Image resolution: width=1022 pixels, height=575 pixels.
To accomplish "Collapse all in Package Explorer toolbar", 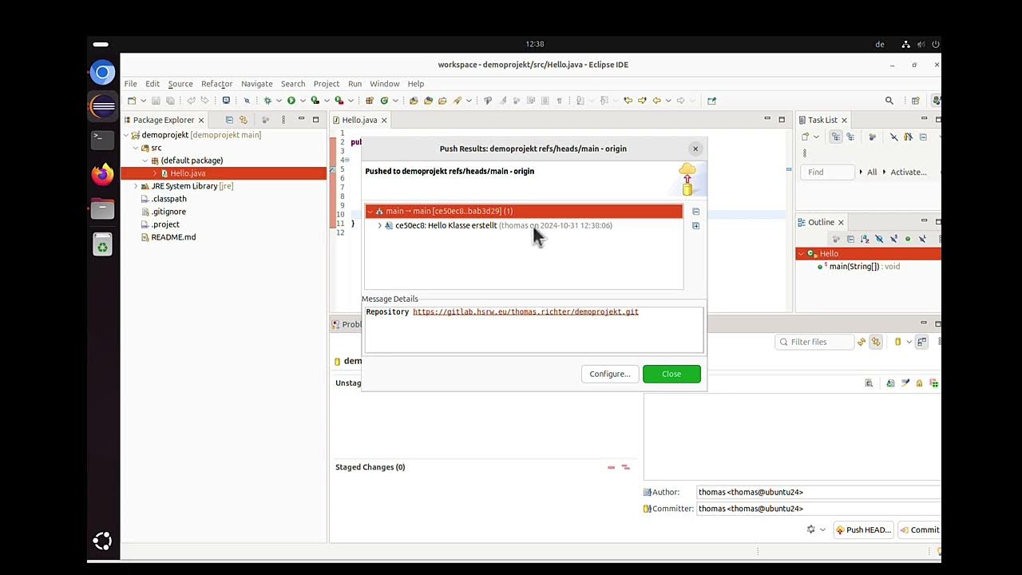I will tap(229, 120).
